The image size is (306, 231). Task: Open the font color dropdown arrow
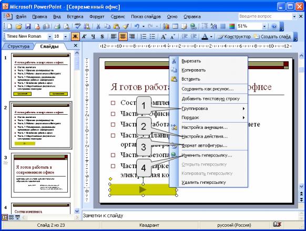point(211,37)
